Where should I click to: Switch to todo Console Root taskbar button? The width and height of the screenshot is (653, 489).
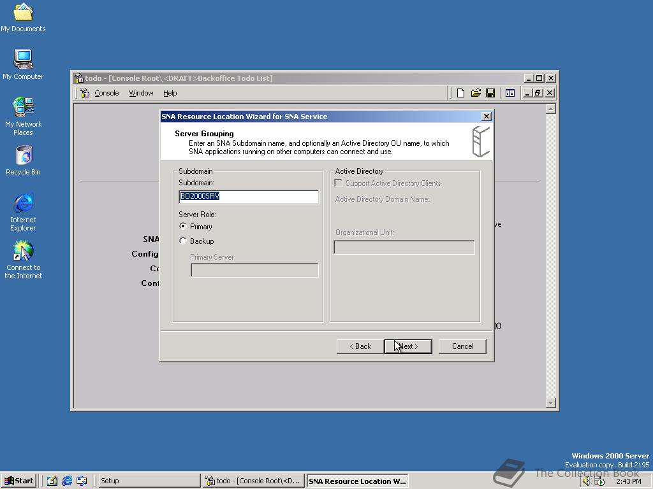pyautogui.click(x=254, y=481)
